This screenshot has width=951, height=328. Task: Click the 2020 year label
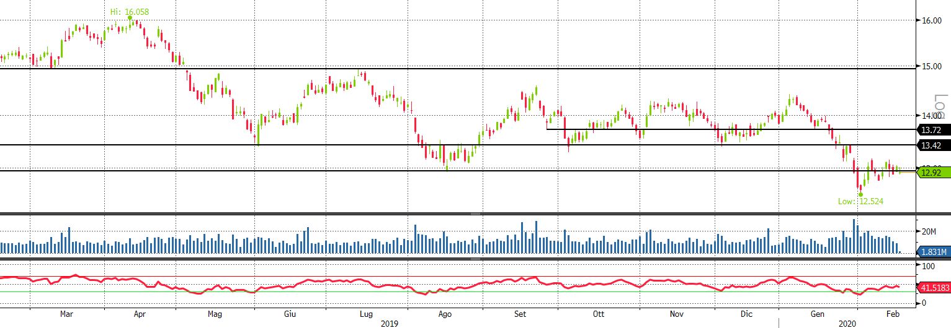pyautogui.click(x=847, y=323)
